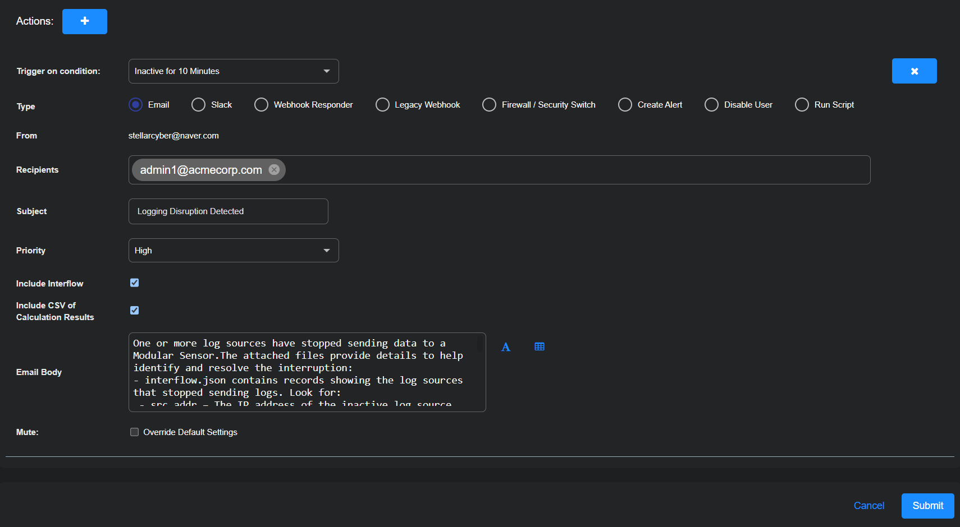The width and height of the screenshot is (960, 527).
Task: Submit the email action configuration
Action: click(927, 505)
